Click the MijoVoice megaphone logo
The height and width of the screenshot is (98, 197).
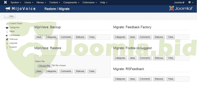tap(8, 9)
